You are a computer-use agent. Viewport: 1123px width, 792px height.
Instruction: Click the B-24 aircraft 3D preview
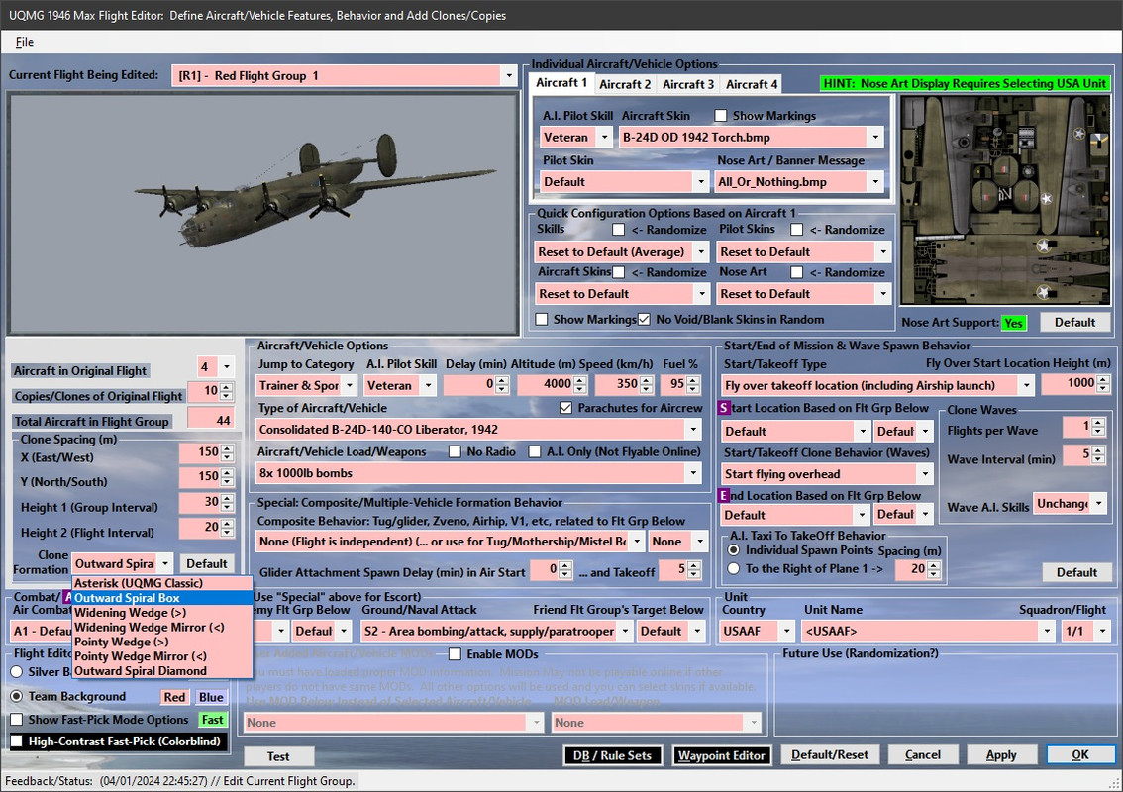coord(262,214)
